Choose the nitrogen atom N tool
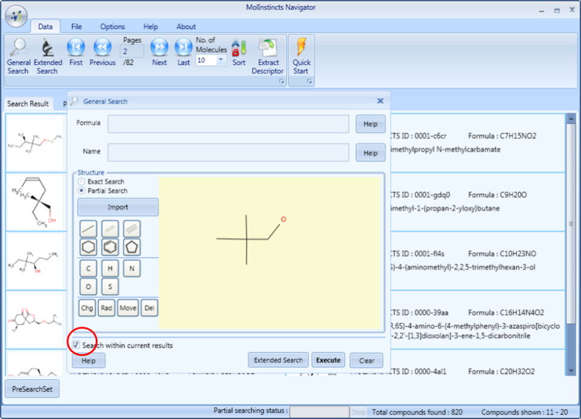 (131, 269)
